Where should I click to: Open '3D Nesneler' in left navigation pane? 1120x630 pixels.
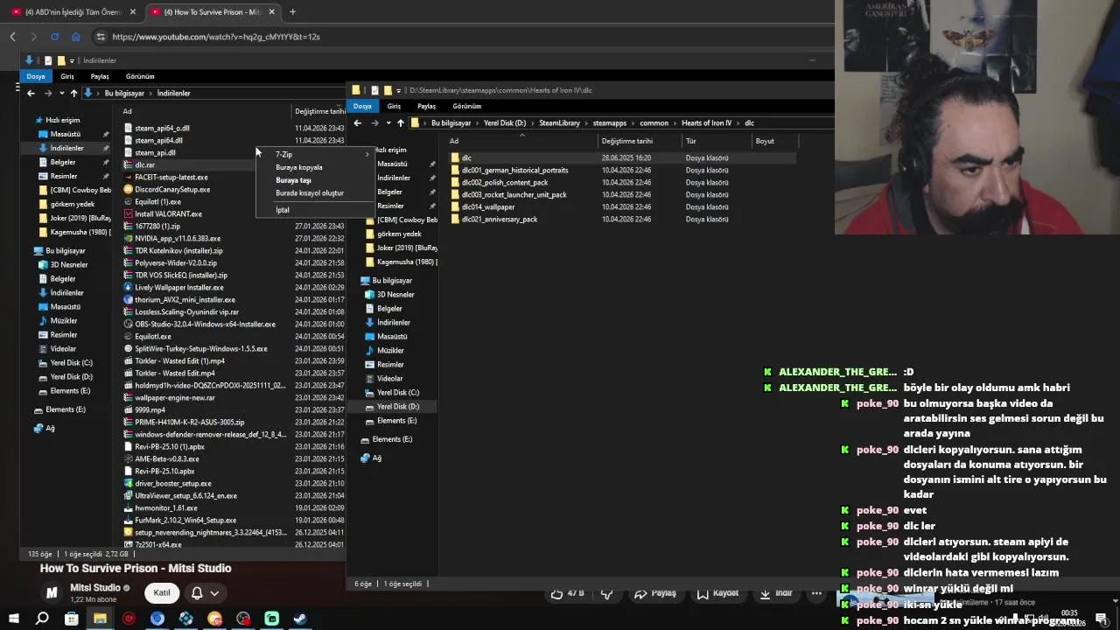click(68, 264)
